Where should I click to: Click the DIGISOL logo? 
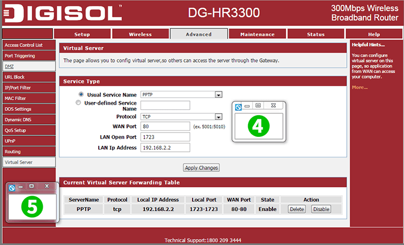(x=62, y=13)
